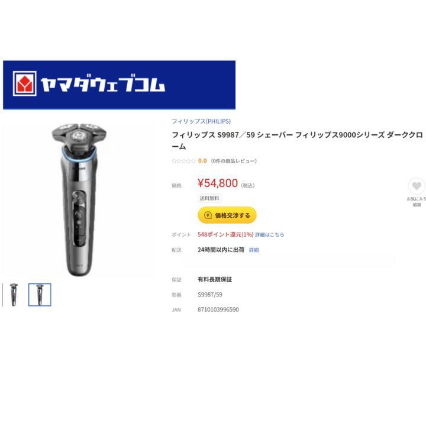
Task: Open the 詳細はこちら points link
Action: (270, 234)
